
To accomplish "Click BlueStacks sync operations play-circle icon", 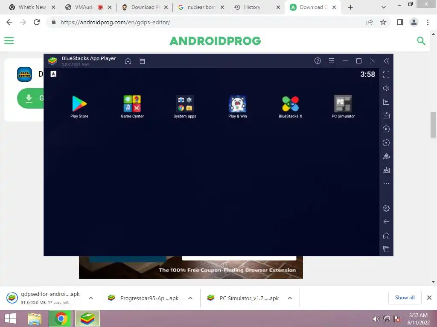I will [x=386, y=129].
